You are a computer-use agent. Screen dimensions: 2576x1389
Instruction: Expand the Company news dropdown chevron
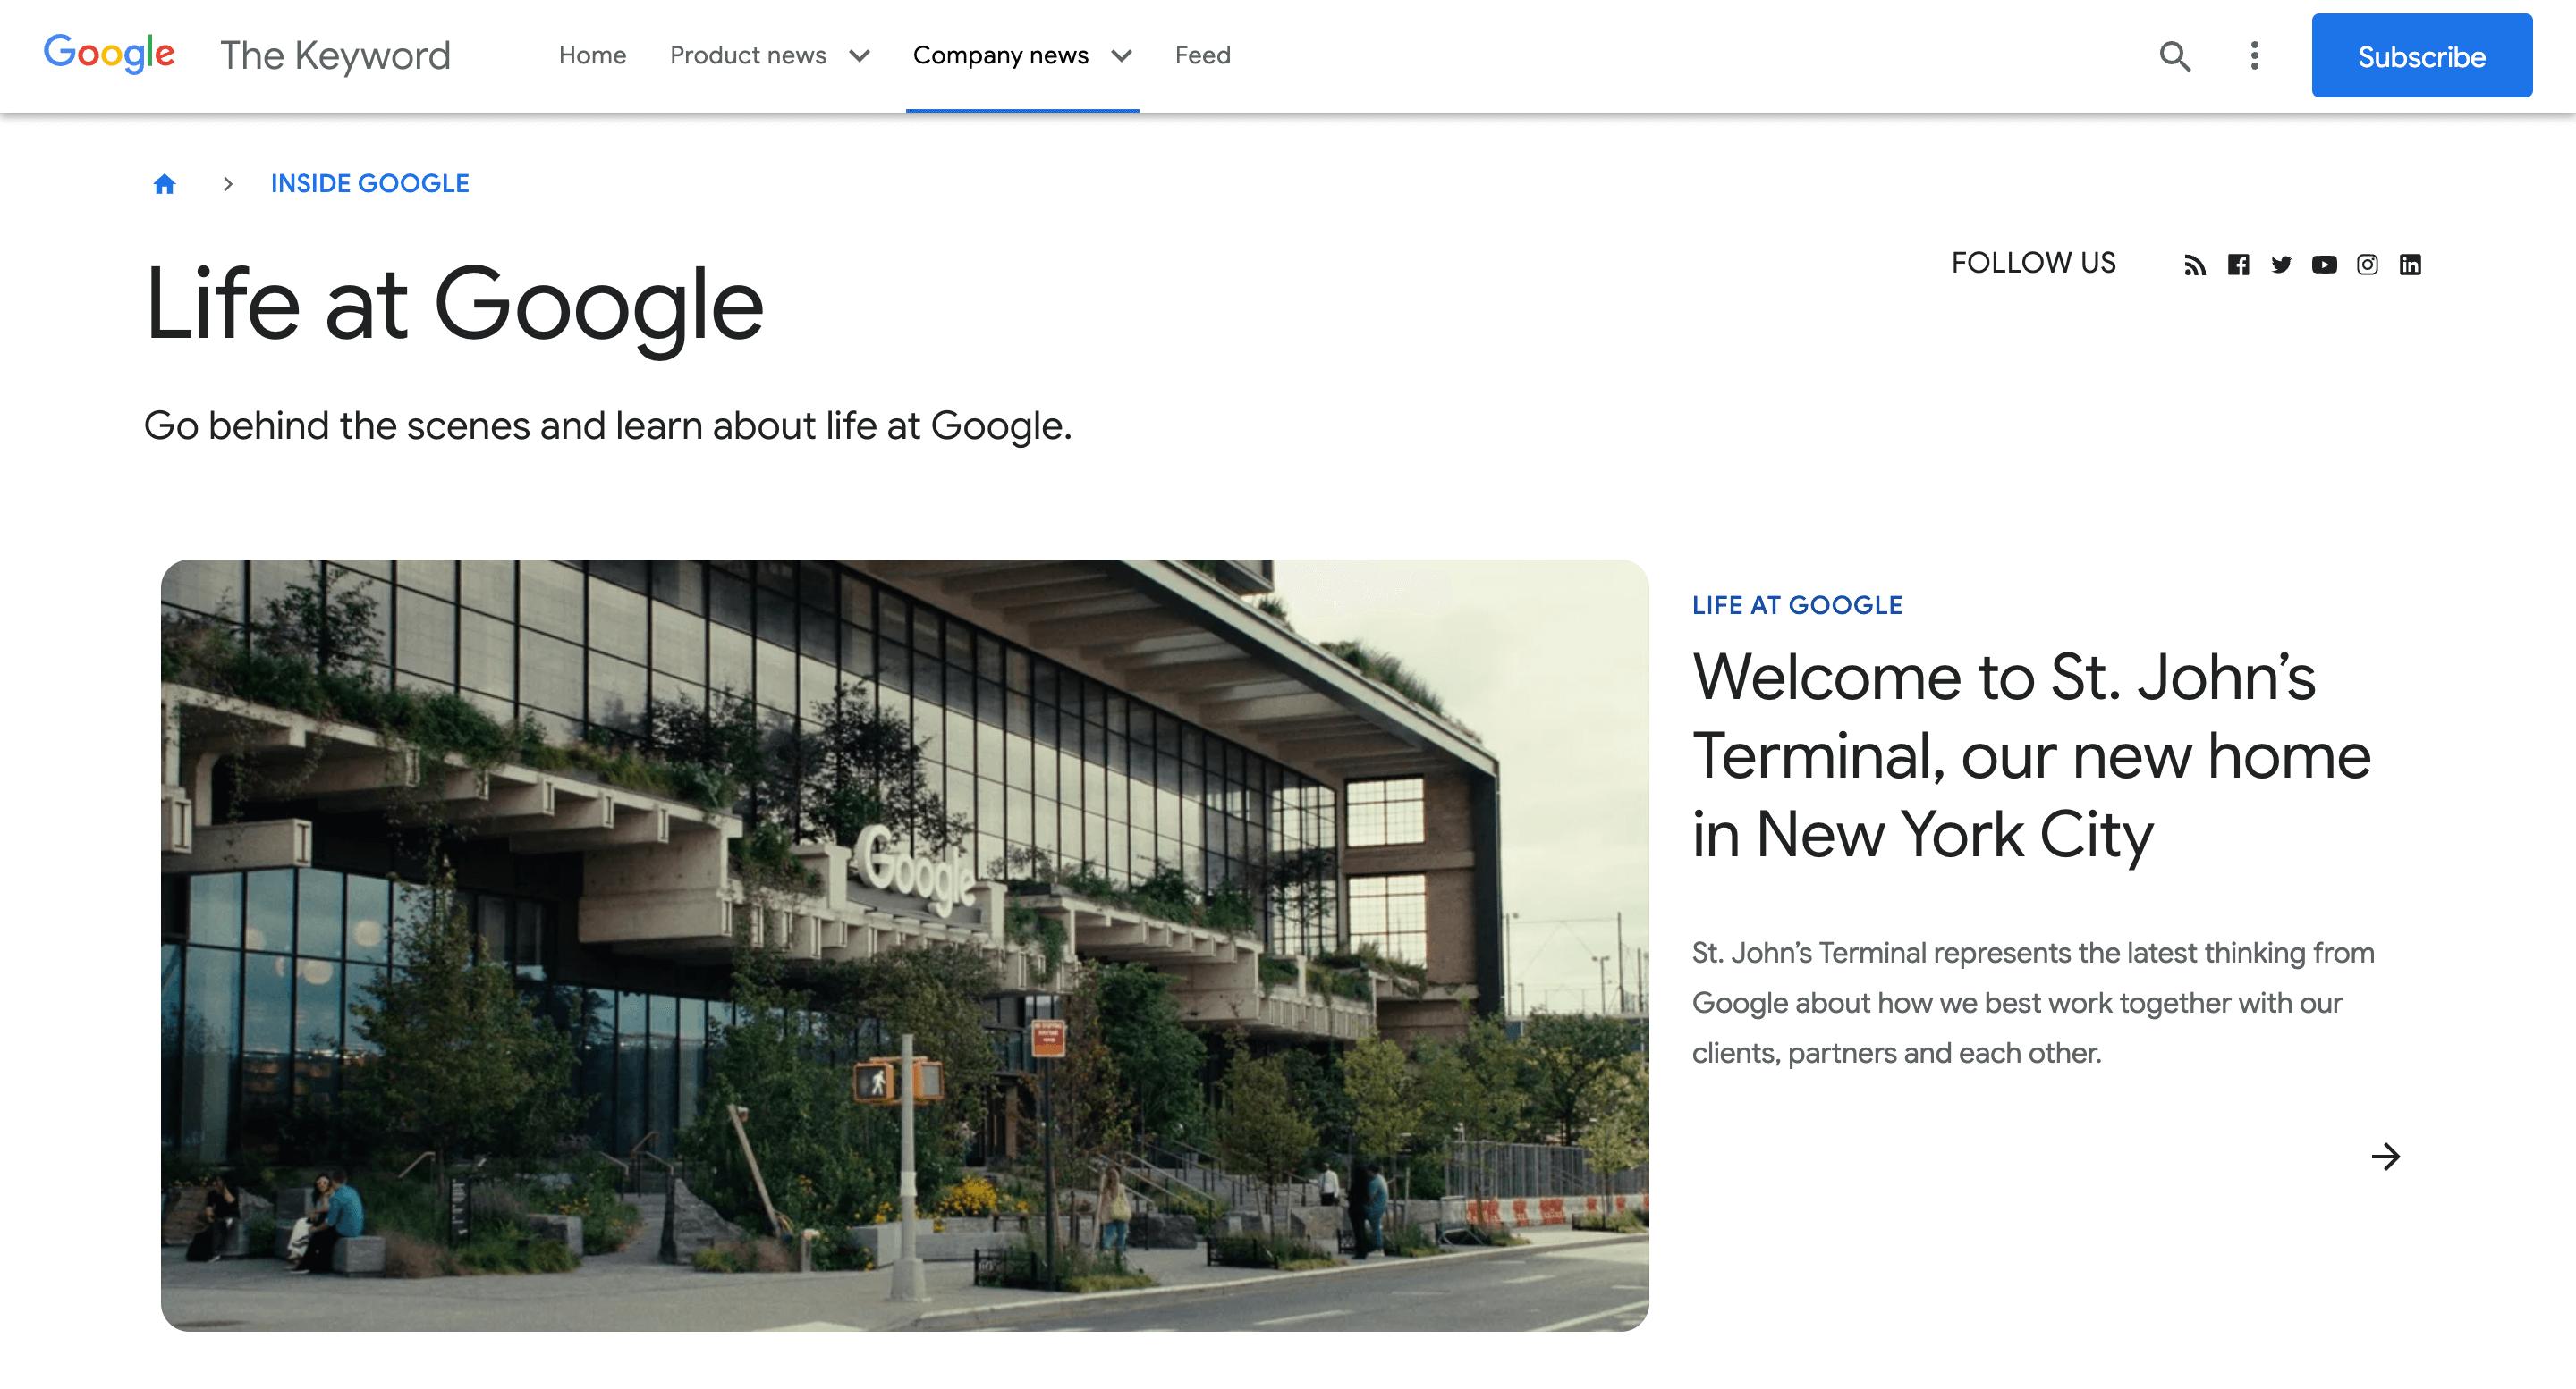1121,56
